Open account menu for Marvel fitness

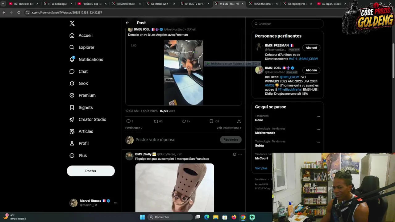tap(116, 203)
